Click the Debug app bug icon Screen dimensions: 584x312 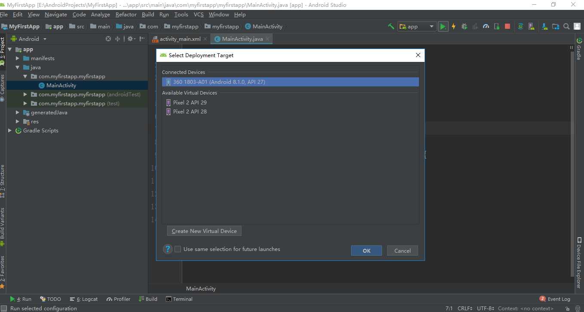(464, 26)
